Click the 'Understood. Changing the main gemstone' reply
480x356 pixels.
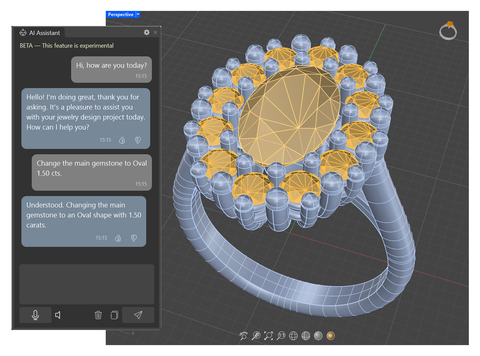84,221
